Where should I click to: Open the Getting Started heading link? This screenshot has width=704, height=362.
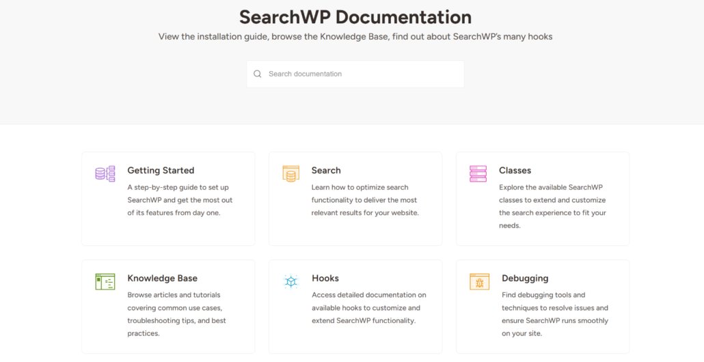point(161,171)
